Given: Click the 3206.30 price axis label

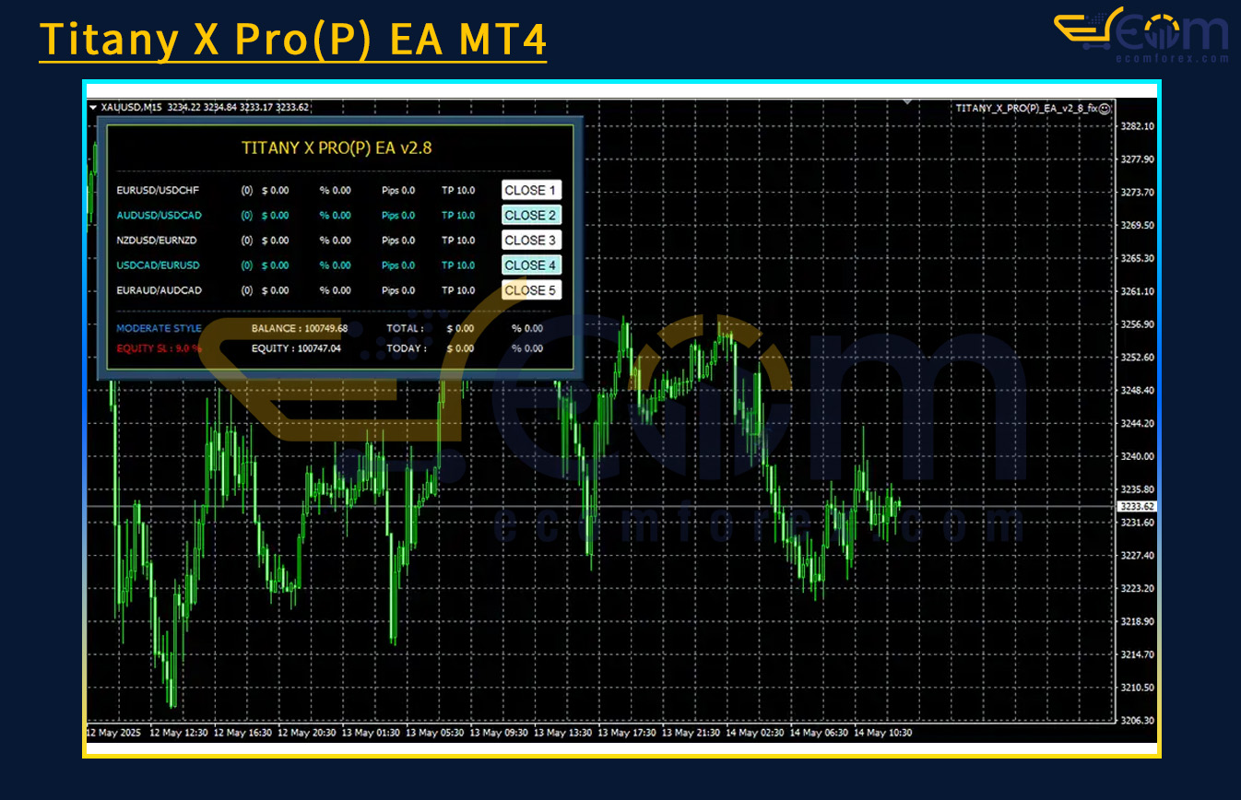Looking at the screenshot, I should coord(1136,721).
